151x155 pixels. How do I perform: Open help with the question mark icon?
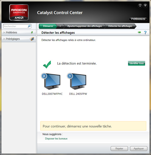145,33
